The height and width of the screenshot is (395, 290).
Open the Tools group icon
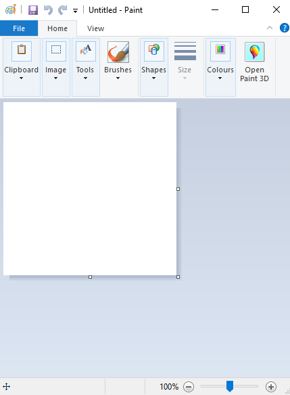[x=86, y=51]
